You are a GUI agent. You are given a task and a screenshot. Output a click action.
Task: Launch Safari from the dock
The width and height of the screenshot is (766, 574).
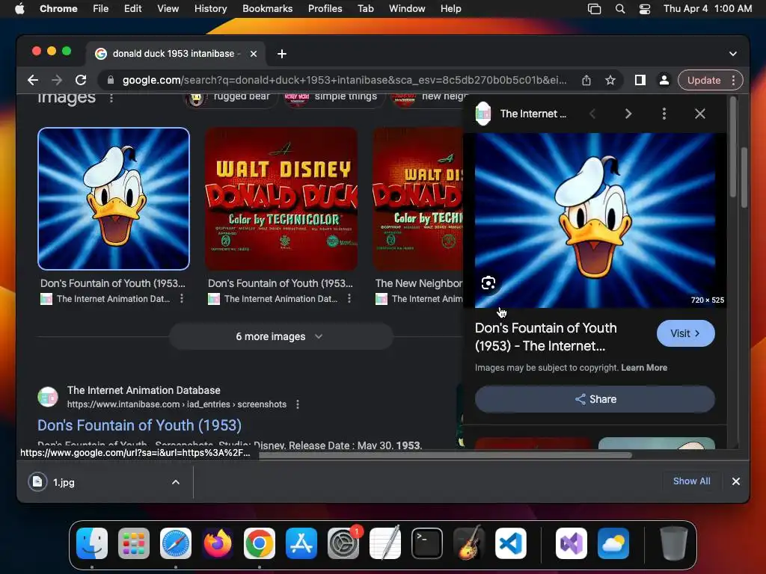tap(175, 543)
